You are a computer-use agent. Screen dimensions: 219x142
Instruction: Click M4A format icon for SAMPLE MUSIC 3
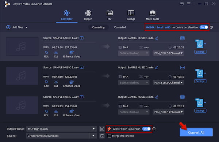coord(200,102)
